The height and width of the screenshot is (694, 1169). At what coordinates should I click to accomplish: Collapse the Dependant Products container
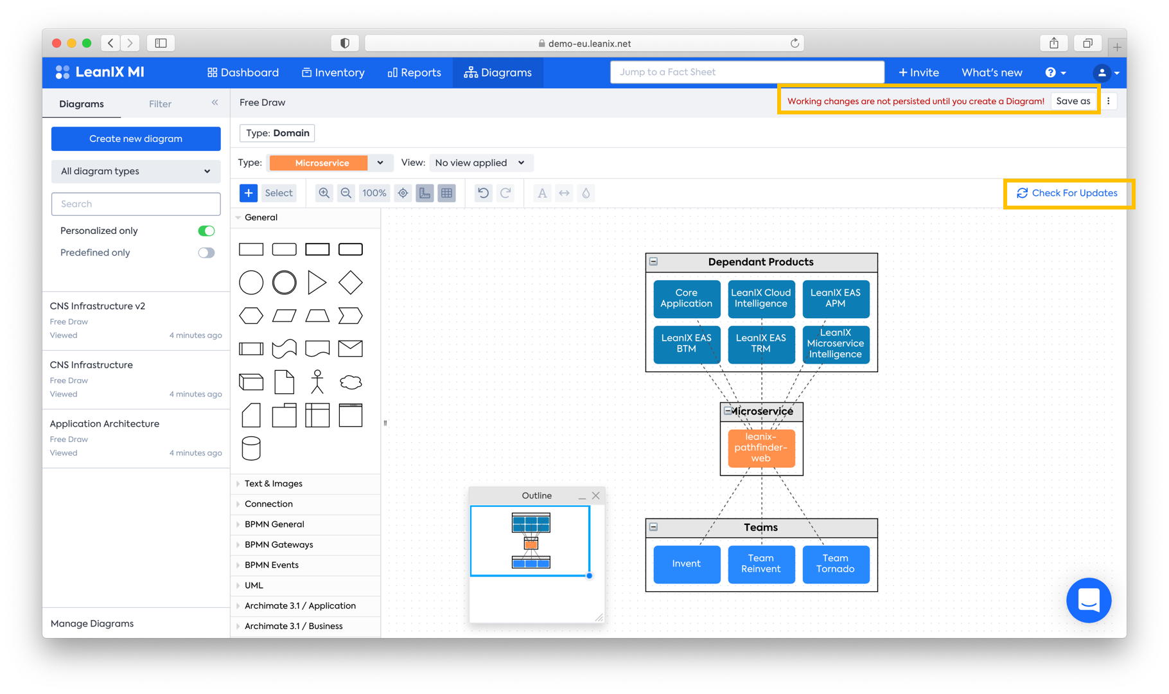pyautogui.click(x=654, y=262)
